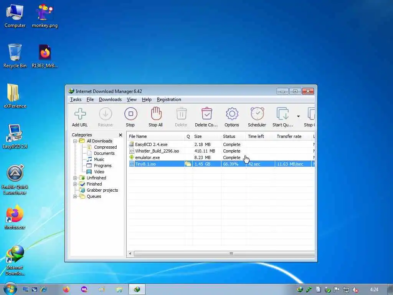Click the queue folder icon of Tiny8.1.iso
Screen dimensions: 393x295
point(188,164)
